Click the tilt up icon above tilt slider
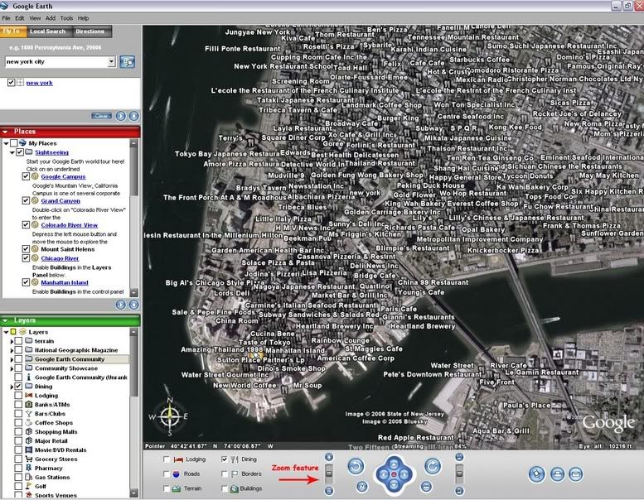 pos(460,457)
